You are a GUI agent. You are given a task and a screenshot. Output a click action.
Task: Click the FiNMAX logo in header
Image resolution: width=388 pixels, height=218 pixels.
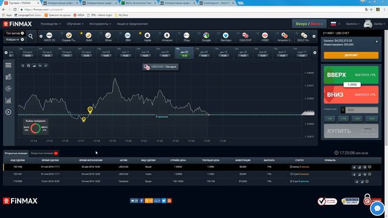pos(18,24)
